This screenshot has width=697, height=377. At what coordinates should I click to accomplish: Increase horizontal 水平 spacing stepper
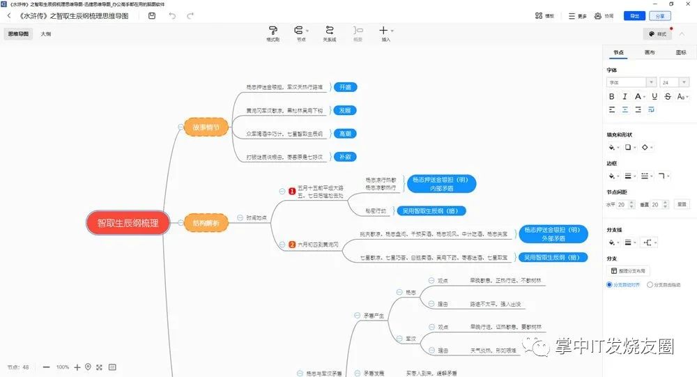(x=633, y=202)
